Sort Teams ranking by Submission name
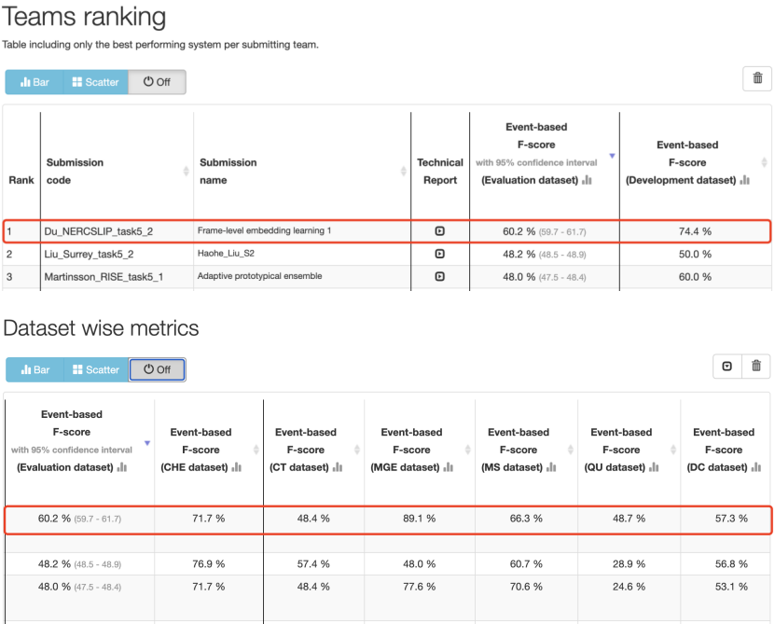The width and height of the screenshot is (775, 624). (403, 171)
